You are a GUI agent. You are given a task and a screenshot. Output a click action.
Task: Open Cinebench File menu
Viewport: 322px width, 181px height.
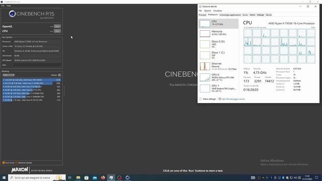(3, 6)
